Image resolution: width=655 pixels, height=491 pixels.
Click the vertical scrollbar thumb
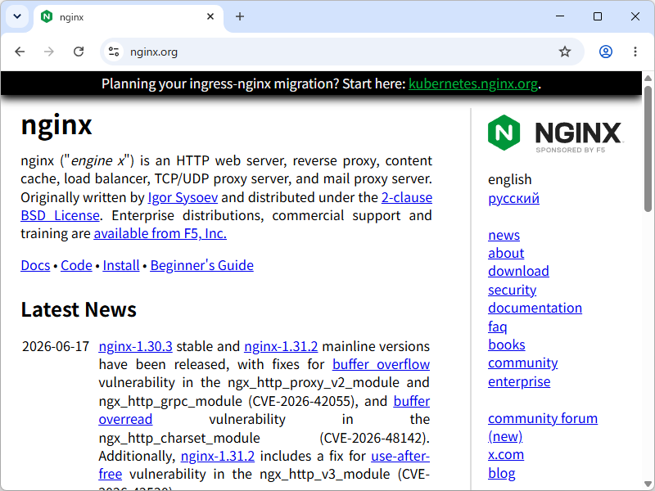pos(648,149)
